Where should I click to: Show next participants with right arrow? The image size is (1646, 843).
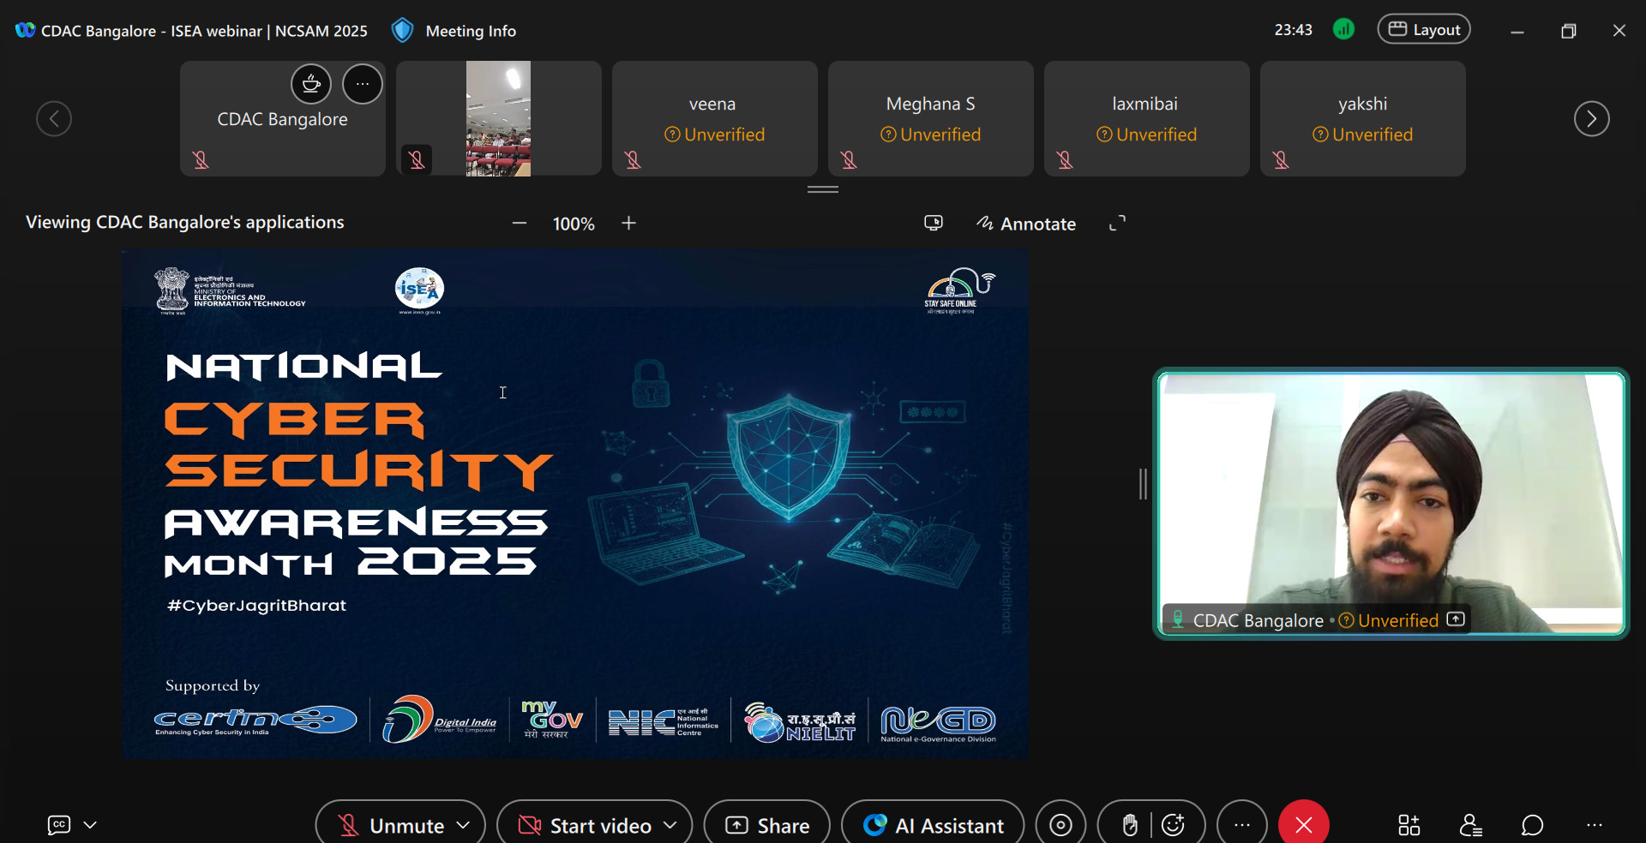[1591, 118]
